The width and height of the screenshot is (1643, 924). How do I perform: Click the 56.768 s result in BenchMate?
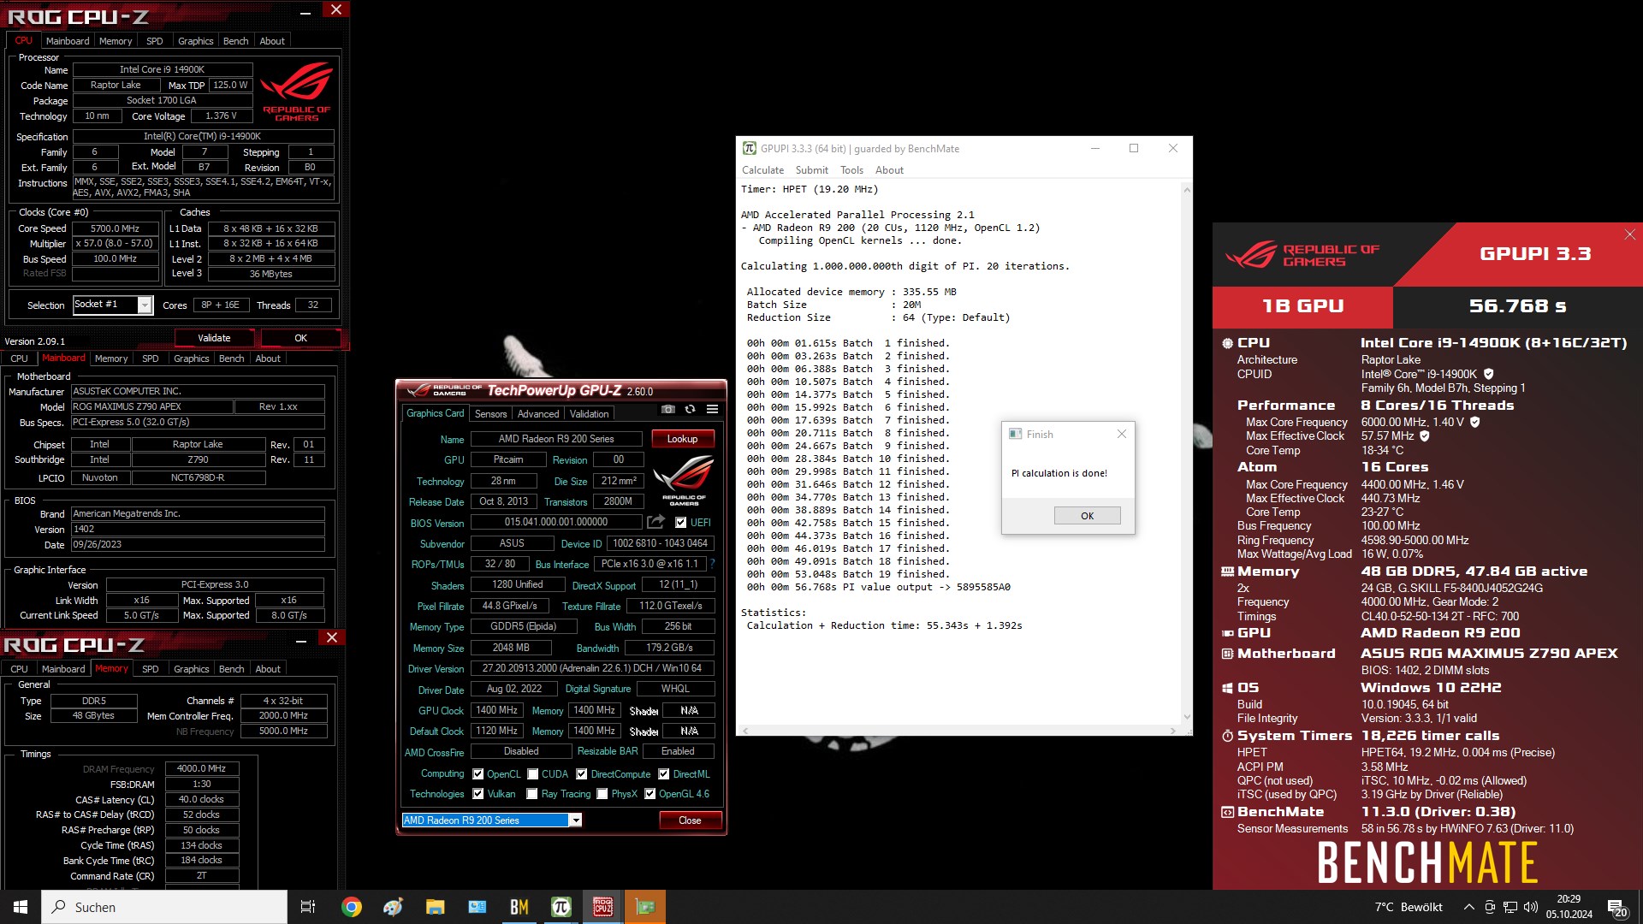(x=1517, y=306)
